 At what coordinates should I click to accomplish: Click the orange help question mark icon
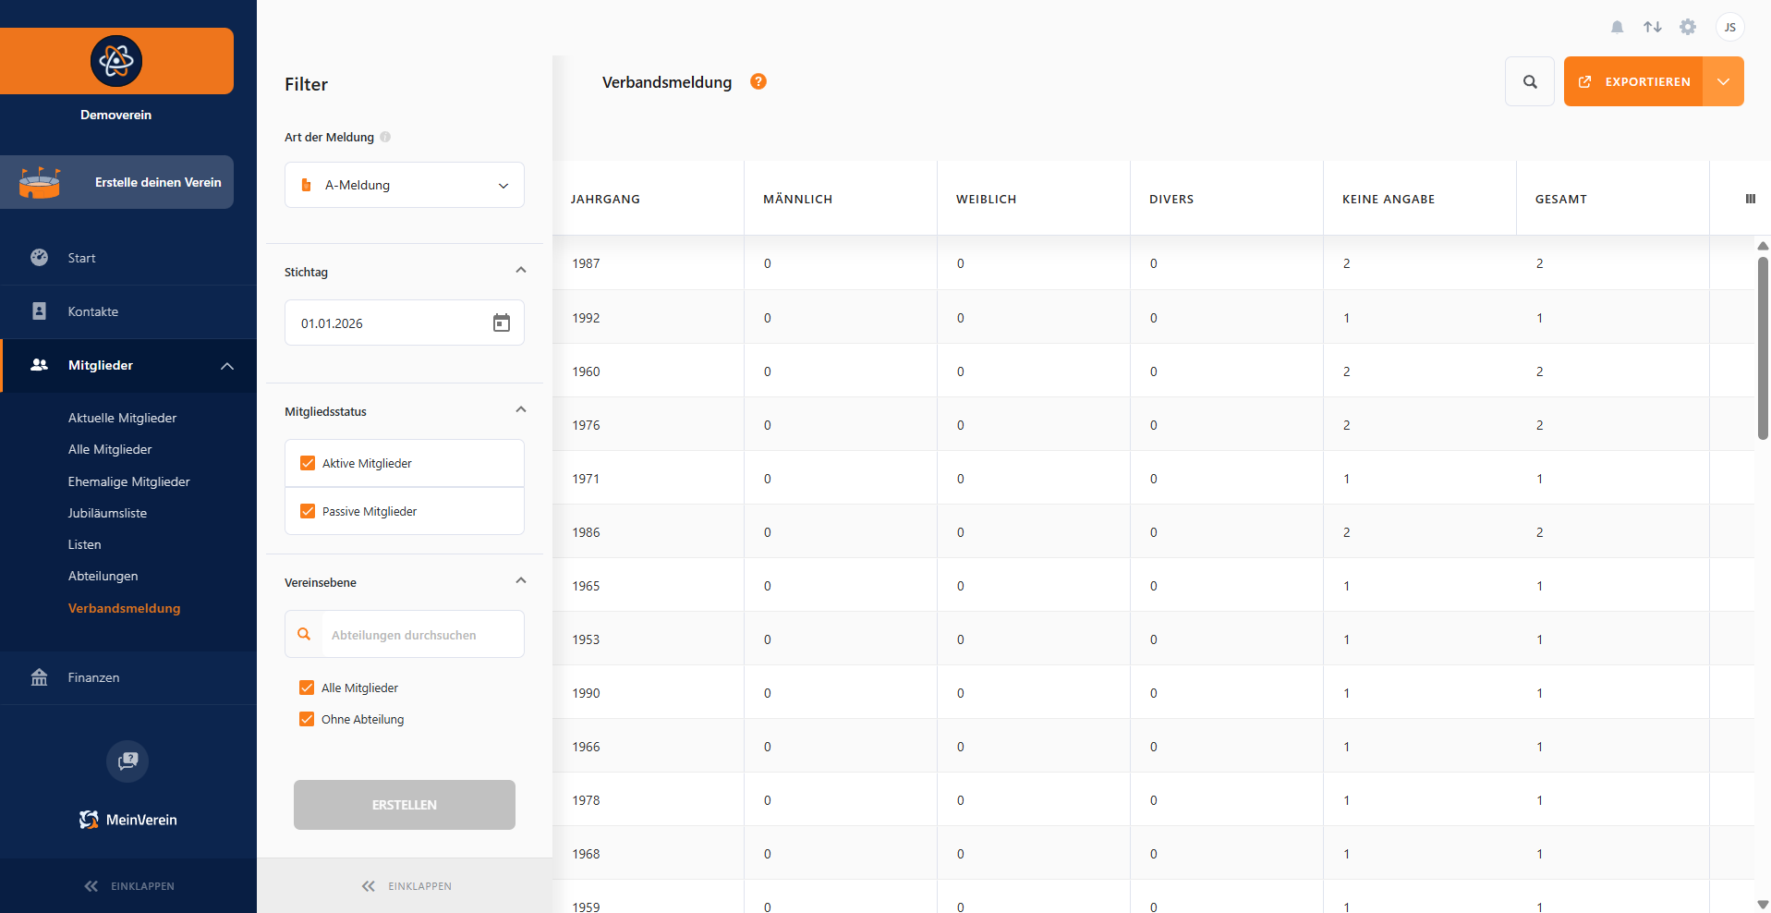tap(758, 81)
